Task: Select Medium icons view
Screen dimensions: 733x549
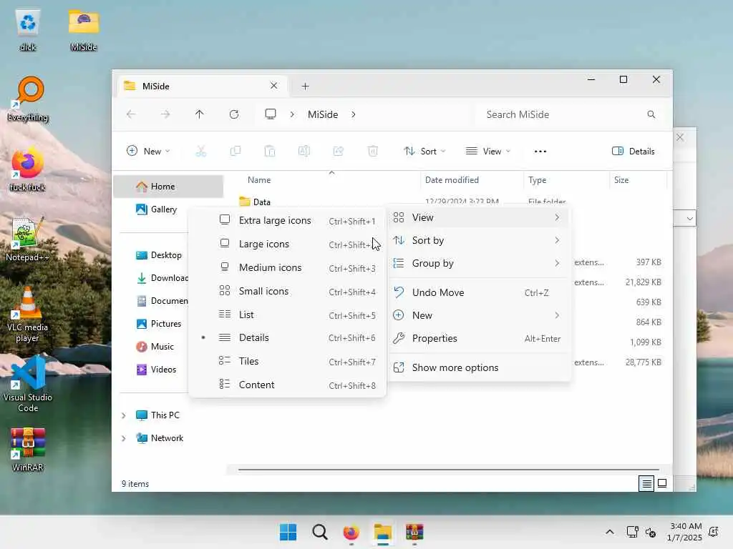Action: [x=287, y=267]
